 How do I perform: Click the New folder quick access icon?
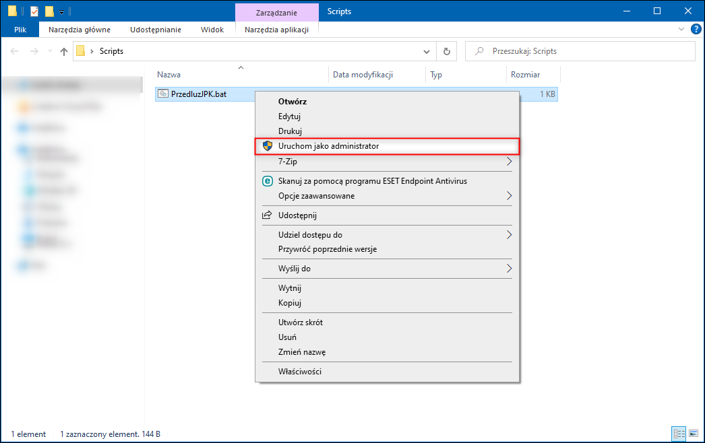point(49,11)
